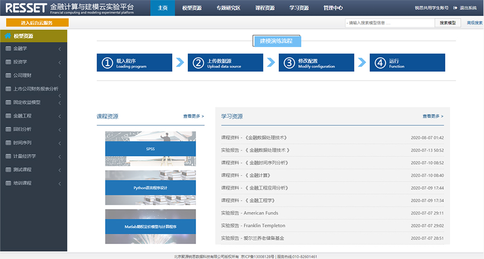The height and width of the screenshot is (259, 484).
Task: Click the grid icon beside 金融工程
Action: (8, 116)
